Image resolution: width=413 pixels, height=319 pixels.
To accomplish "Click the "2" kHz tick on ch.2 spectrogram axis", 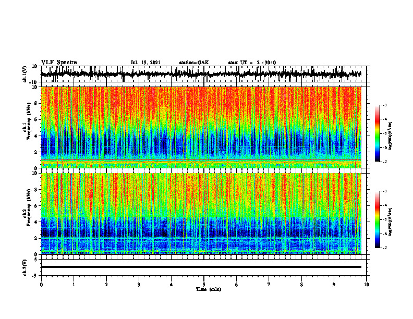I will [x=37, y=238].
